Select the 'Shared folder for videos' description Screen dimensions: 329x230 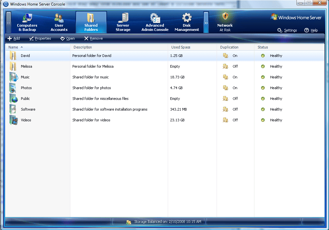[x=91, y=120]
